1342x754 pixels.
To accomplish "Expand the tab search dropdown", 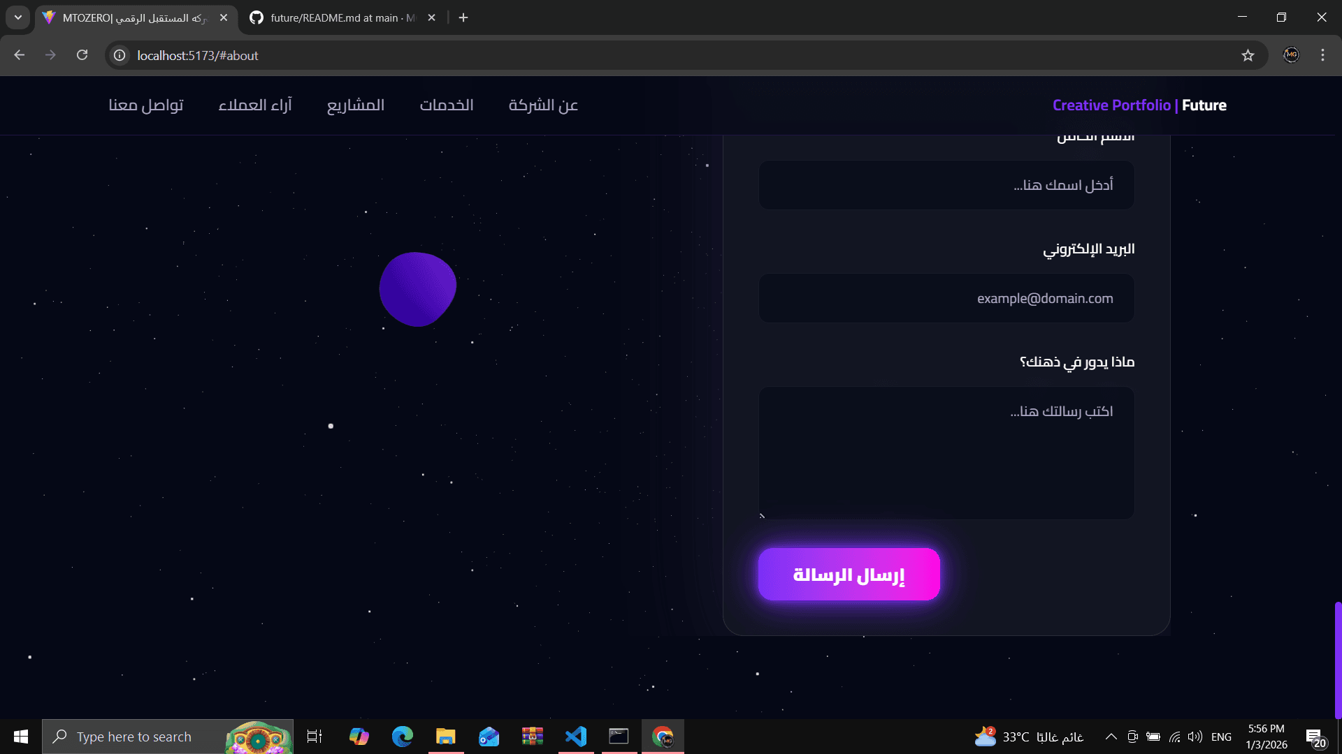I will (18, 17).
